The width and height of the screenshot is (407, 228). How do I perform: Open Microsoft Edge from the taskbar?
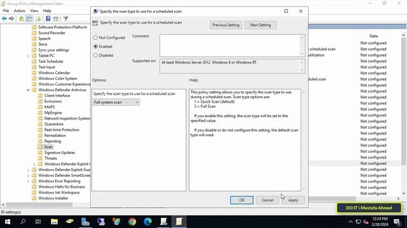pyautogui.click(x=148, y=222)
